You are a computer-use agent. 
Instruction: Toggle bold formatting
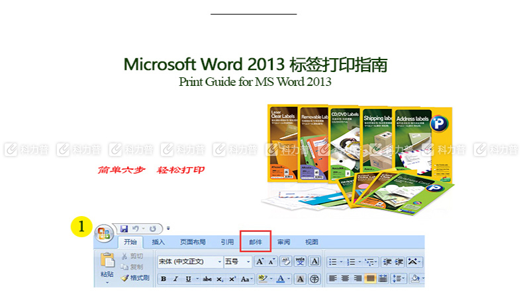coord(164,279)
